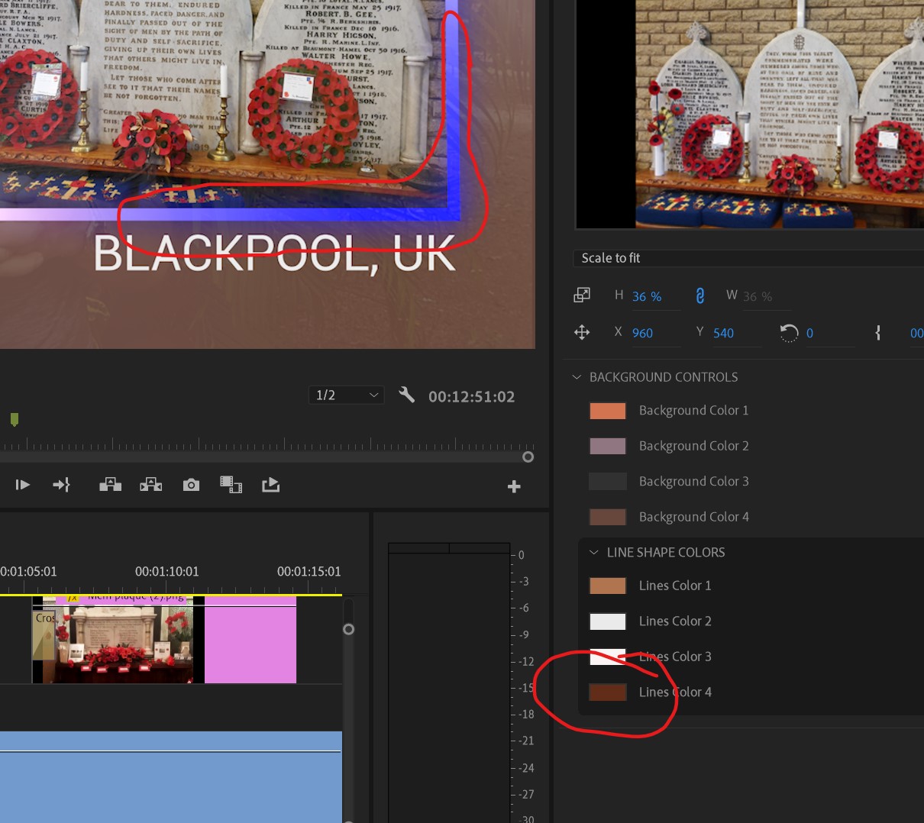Click the Export Media icon
924x823 pixels.
click(271, 484)
